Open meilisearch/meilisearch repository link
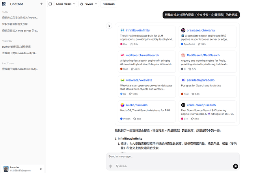 (x=142, y=55)
